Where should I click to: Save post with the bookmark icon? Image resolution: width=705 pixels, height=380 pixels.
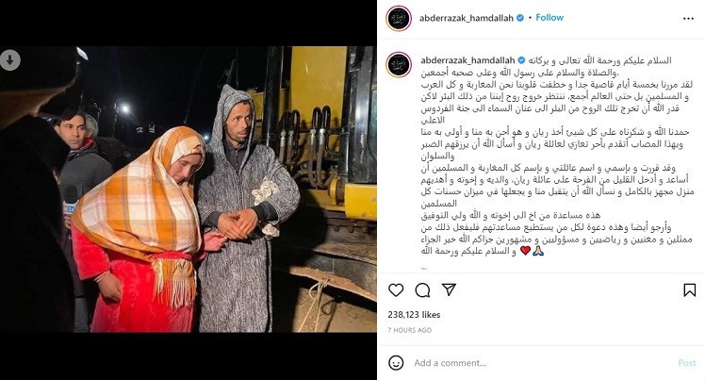[x=689, y=290]
